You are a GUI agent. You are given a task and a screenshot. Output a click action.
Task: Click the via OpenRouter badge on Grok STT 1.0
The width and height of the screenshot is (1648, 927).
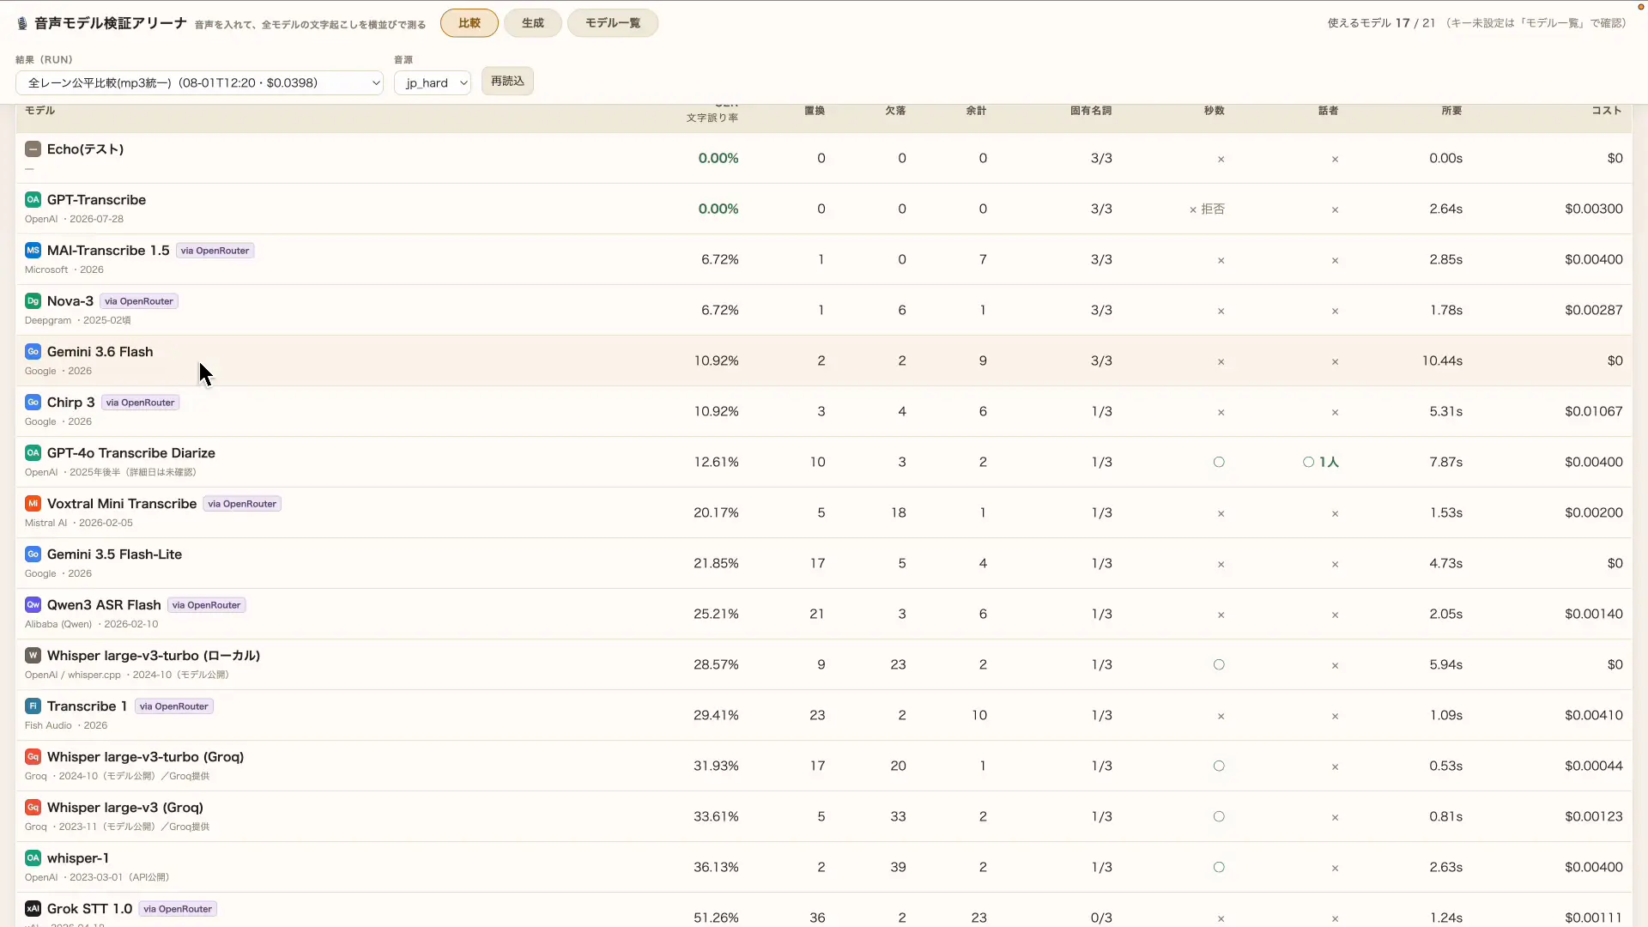[178, 909]
